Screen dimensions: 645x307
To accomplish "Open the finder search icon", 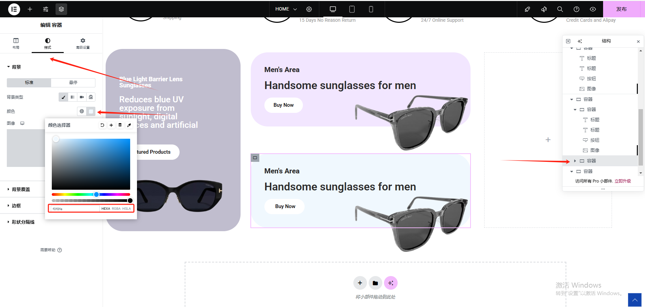I will pos(560,9).
